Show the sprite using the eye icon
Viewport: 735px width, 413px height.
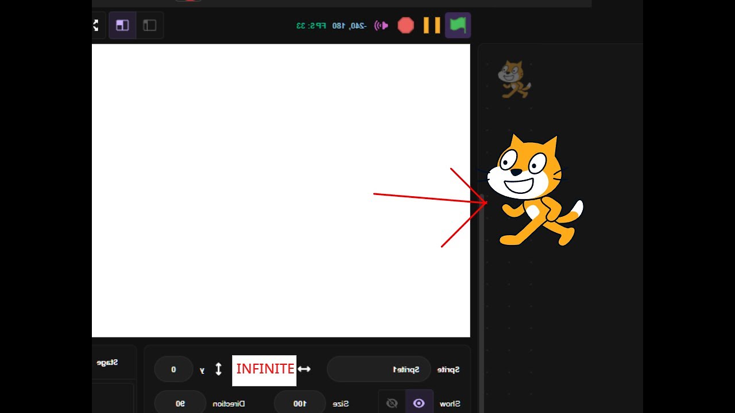tap(419, 403)
